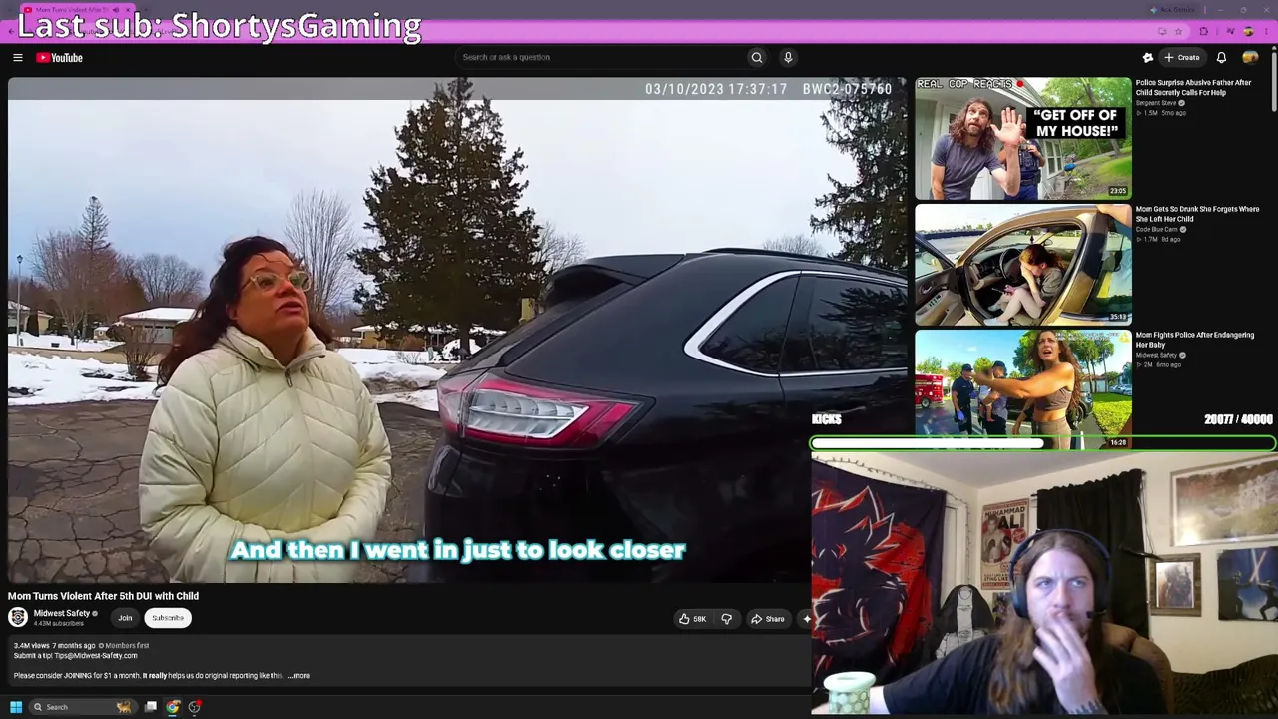Click the YouTube playables sparkle icon next to Create

[x=1148, y=58]
